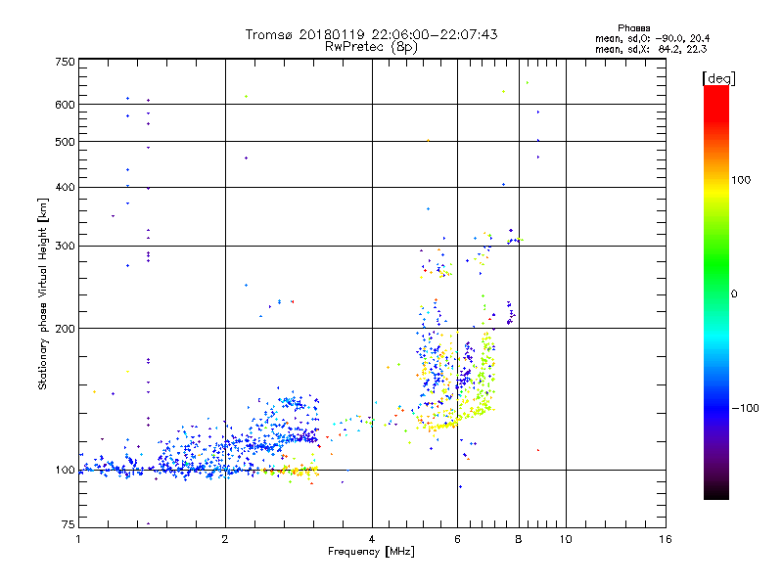Click the y-axis tick label '400'
The image size is (783, 587).
65,187
